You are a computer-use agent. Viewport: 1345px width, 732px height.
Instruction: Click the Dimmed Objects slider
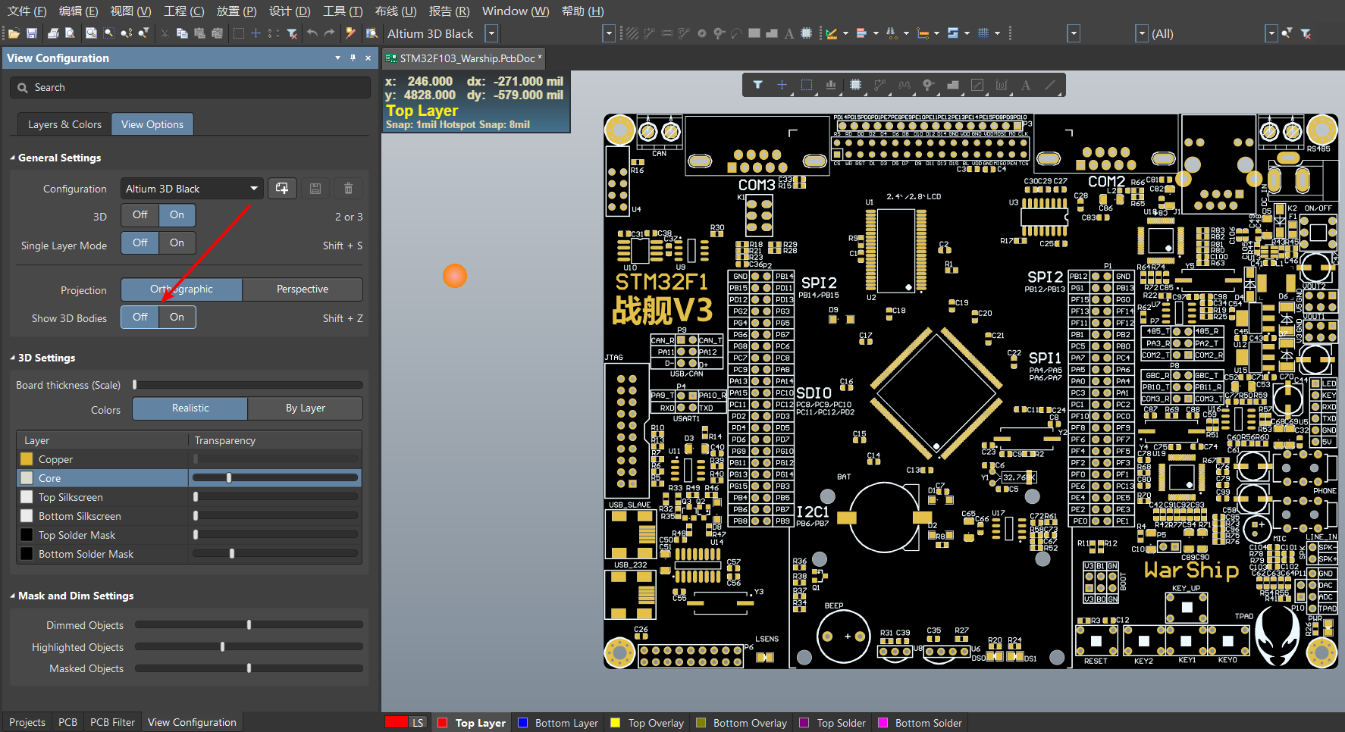point(249,625)
